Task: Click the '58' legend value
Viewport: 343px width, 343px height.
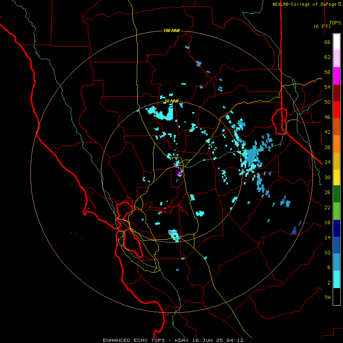Action: point(327,72)
